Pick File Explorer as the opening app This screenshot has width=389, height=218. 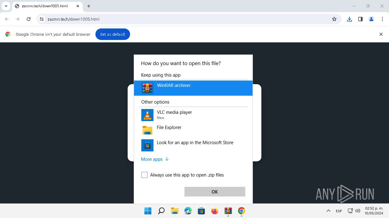tap(193, 130)
